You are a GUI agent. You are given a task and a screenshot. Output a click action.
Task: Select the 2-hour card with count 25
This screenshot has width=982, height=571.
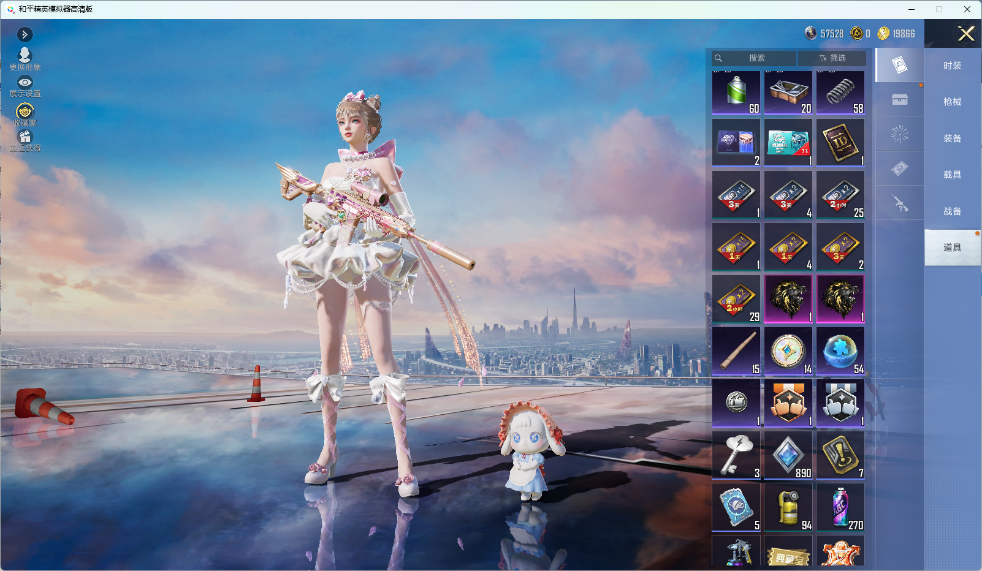click(x=840, y=195)
